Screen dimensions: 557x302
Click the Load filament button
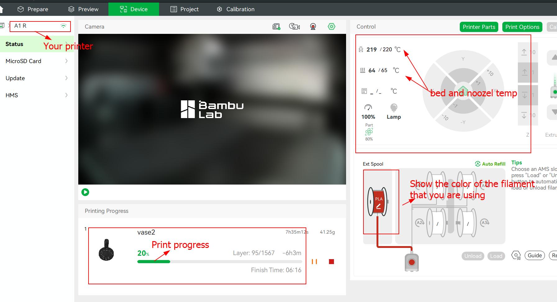point(496,256)
